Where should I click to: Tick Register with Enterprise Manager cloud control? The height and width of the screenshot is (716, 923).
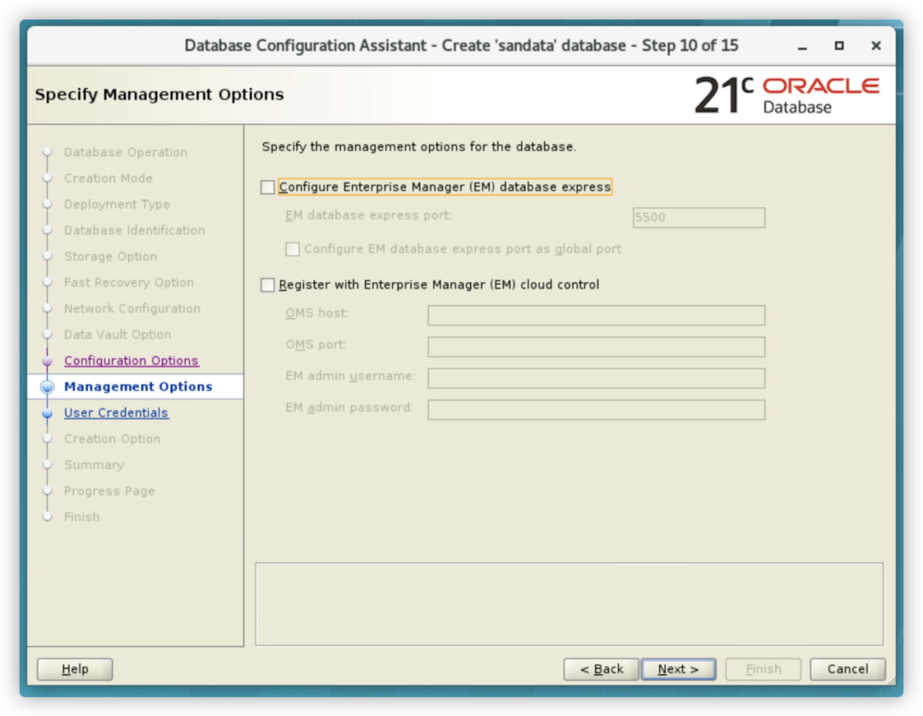267,285
